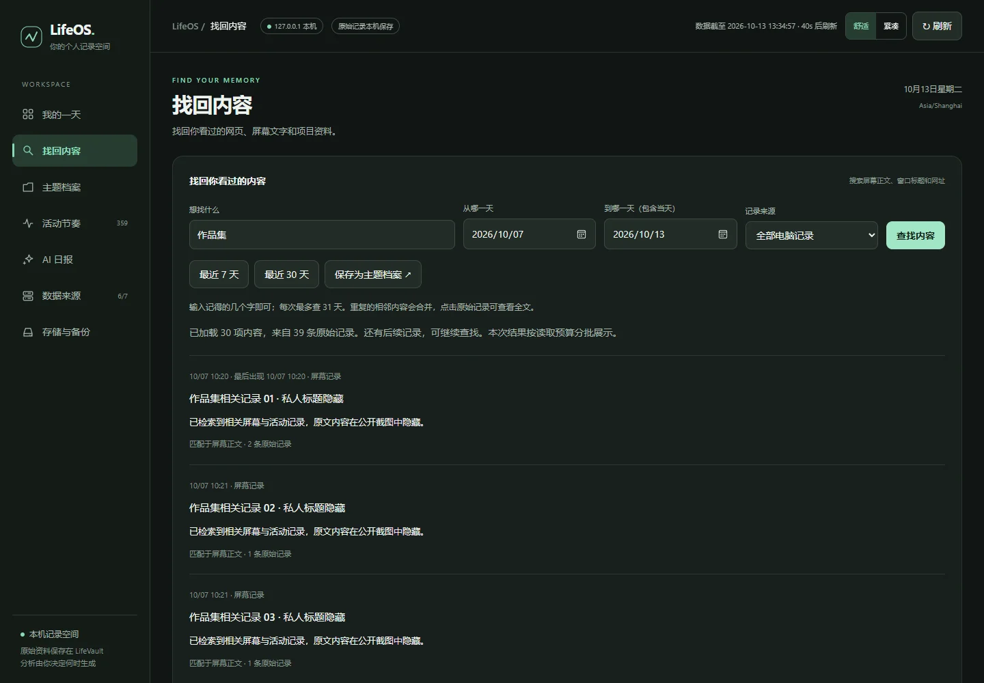984x683 pixels.
Task: Click the 找回内容 page heading
Action: 213,105
